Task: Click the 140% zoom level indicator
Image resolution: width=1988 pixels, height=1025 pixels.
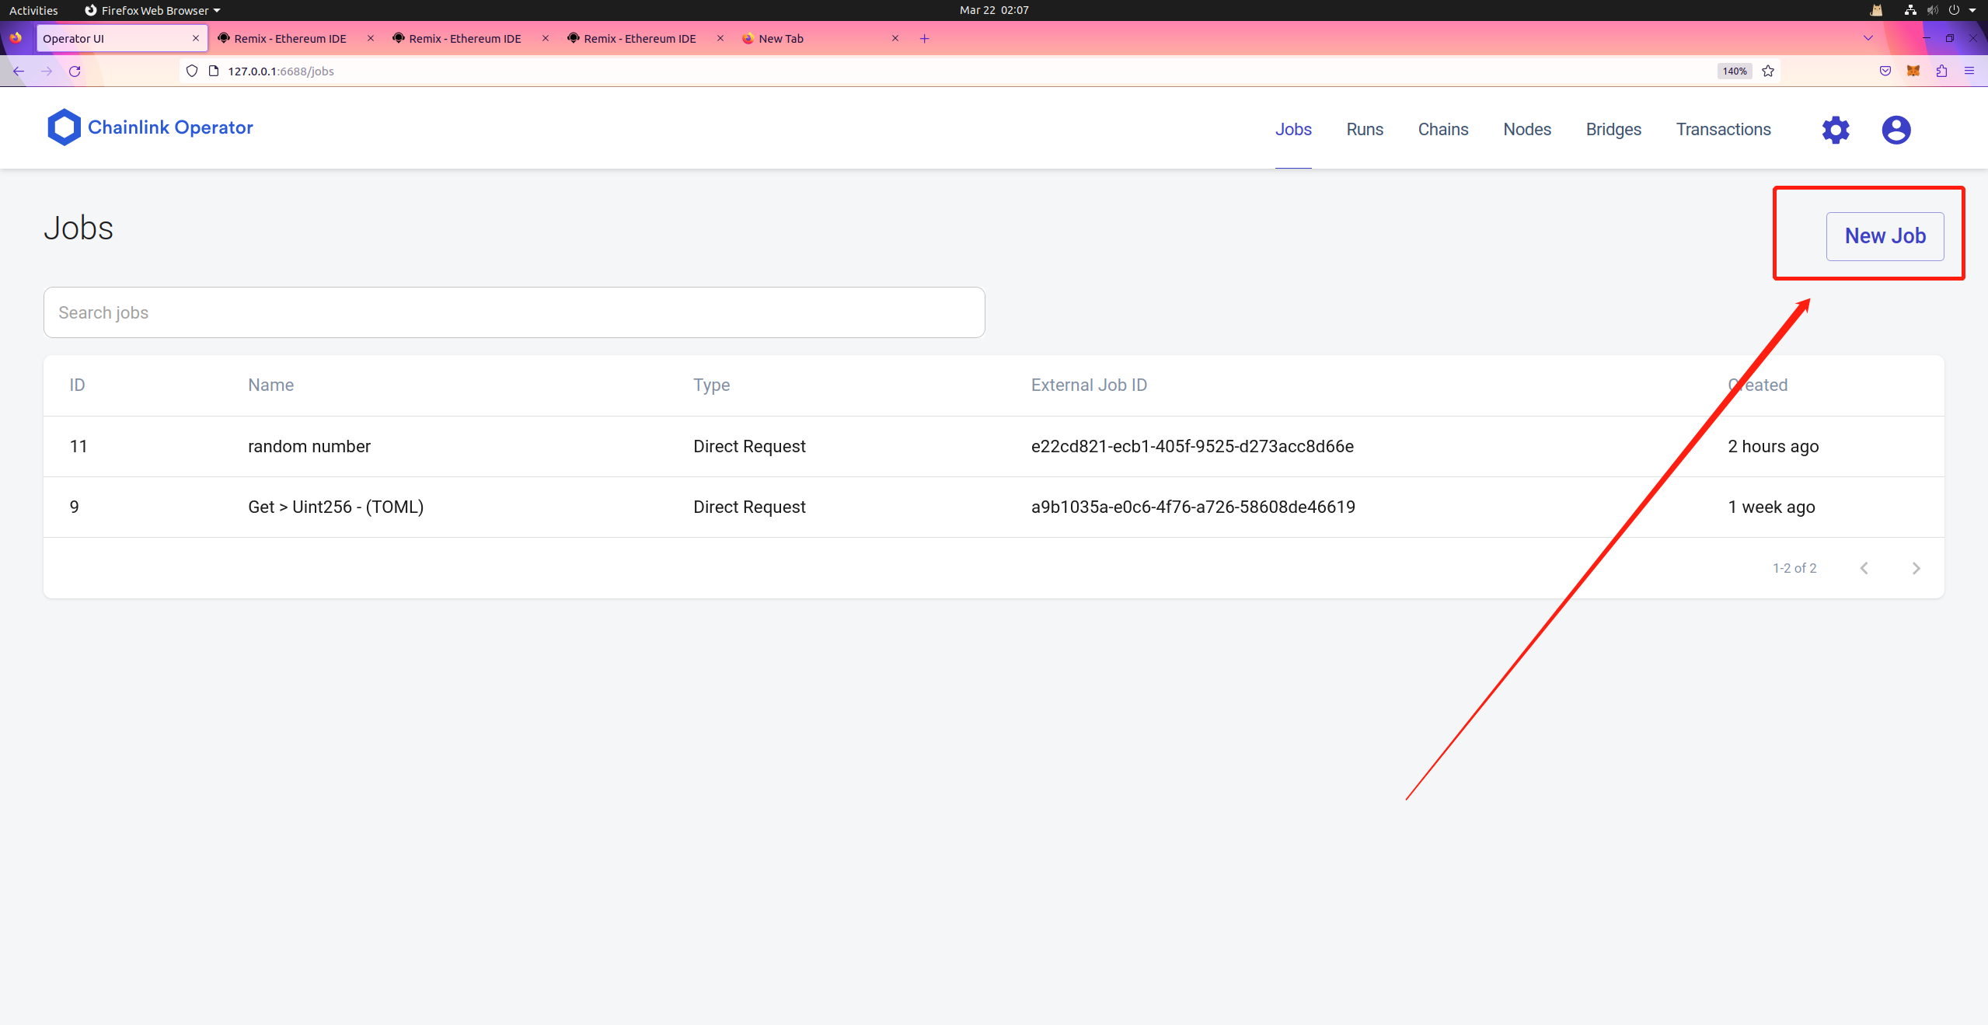Action: coord(1733,71)
